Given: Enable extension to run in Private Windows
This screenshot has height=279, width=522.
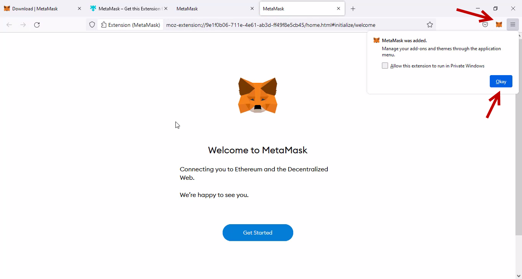Looking at the screenshot, I should point(385,66).
